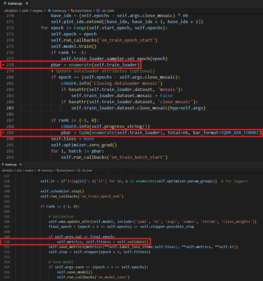The image size is (263, 281).
Task: Click 'LOGGER.info(self.progress_string())' on line 288
Action: point(106,126)
